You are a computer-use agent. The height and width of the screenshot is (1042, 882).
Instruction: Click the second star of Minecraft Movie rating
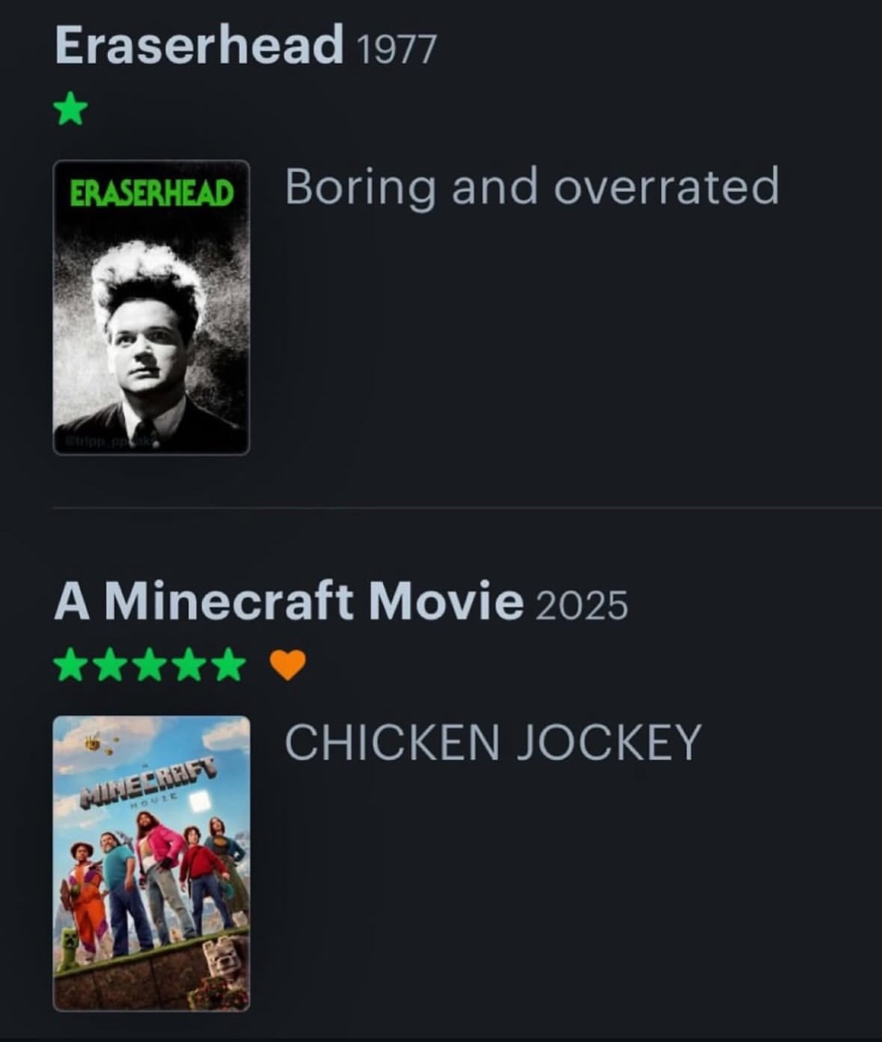click(x=110, y=666)
